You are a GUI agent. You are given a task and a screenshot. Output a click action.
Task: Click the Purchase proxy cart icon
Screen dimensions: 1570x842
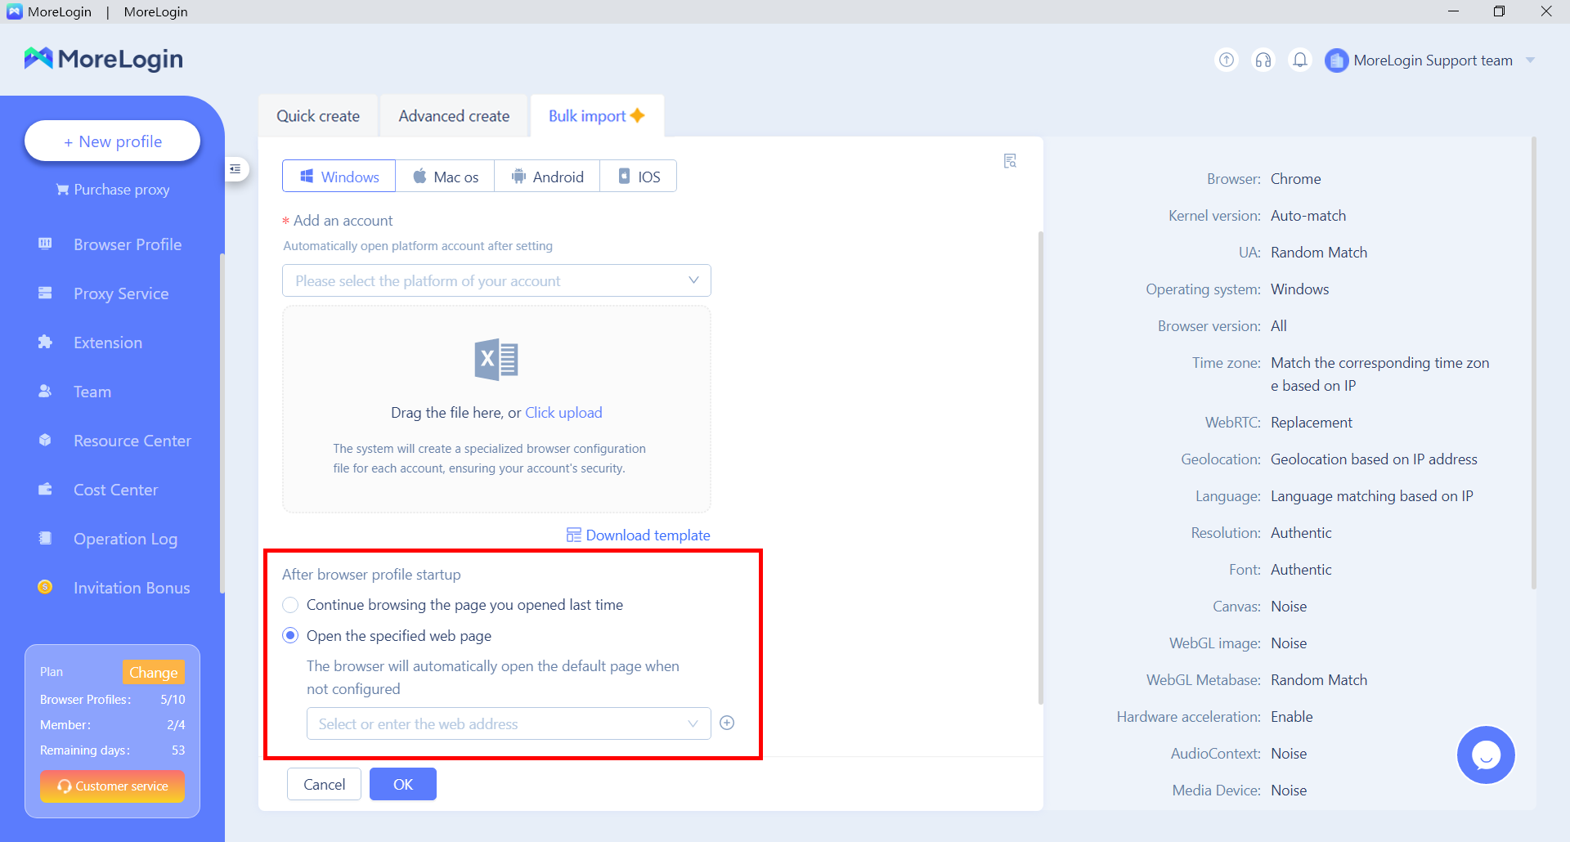click(62, 190)
